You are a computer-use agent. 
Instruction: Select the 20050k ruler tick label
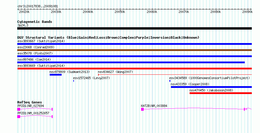point(120,12)
